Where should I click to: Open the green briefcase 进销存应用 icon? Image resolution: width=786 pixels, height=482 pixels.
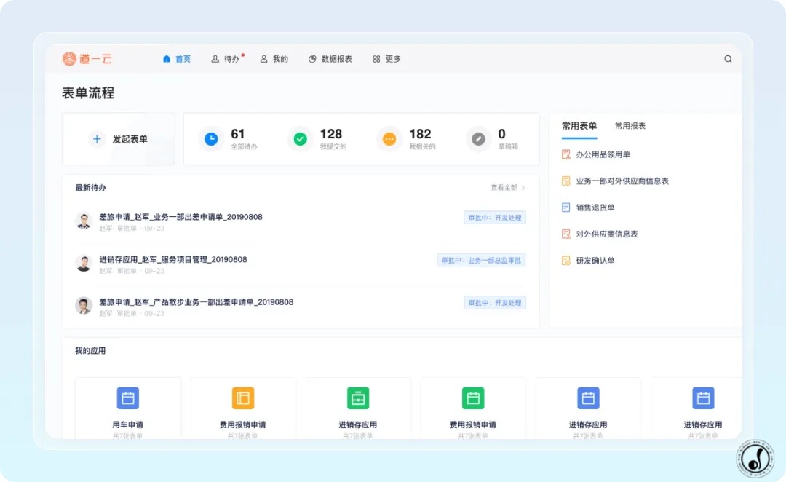(358, 398)
